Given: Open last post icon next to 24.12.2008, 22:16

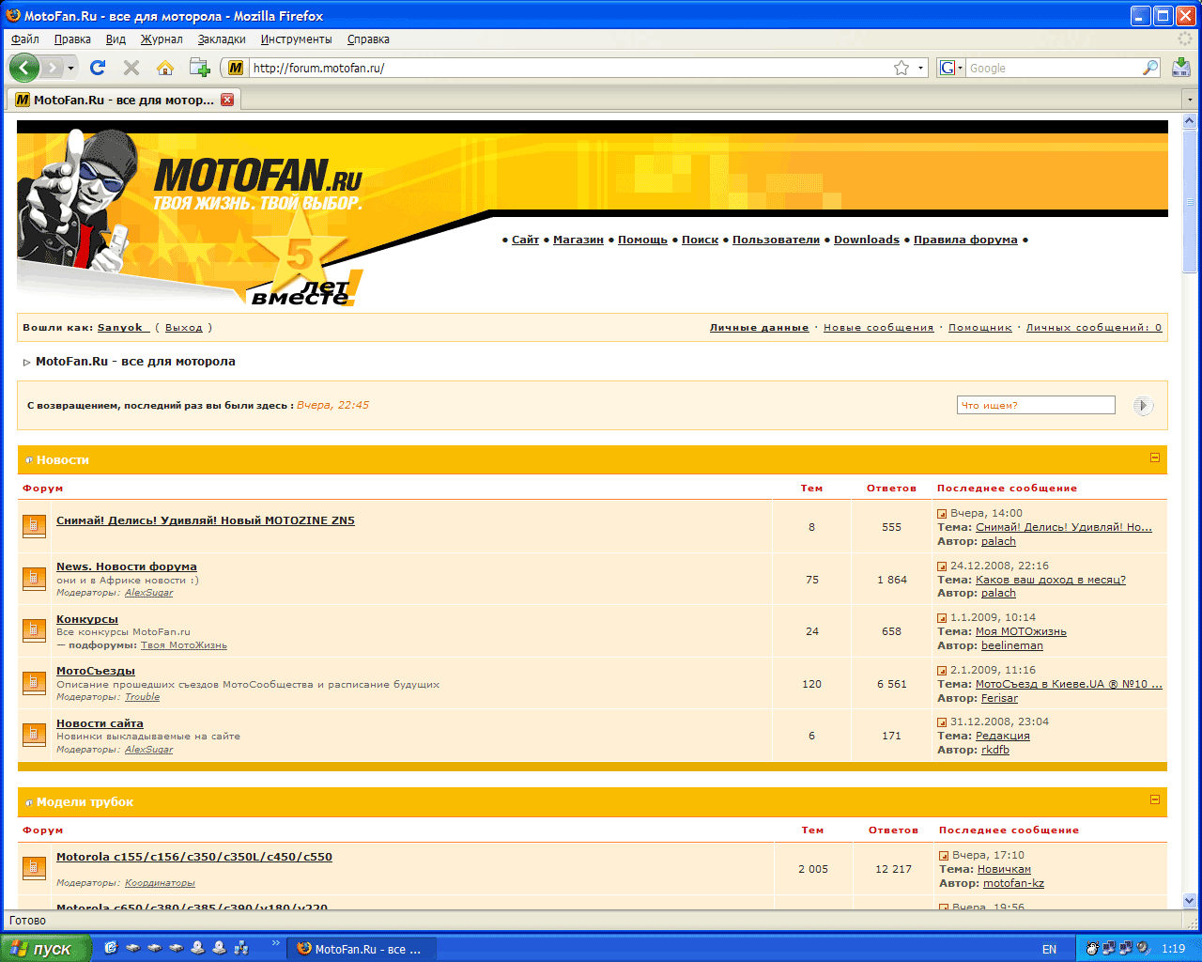Looking at the screenshot, I should click(x=942, y=566).
